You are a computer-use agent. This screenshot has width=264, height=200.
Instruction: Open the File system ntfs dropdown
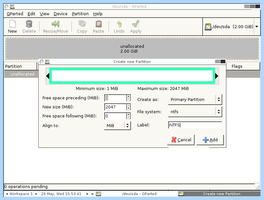195,112
